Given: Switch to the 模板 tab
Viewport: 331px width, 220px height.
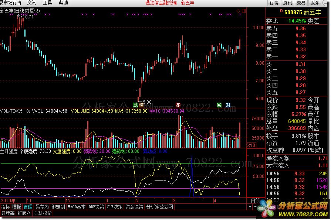Looking at the screenshot, I should click(17, 207).
